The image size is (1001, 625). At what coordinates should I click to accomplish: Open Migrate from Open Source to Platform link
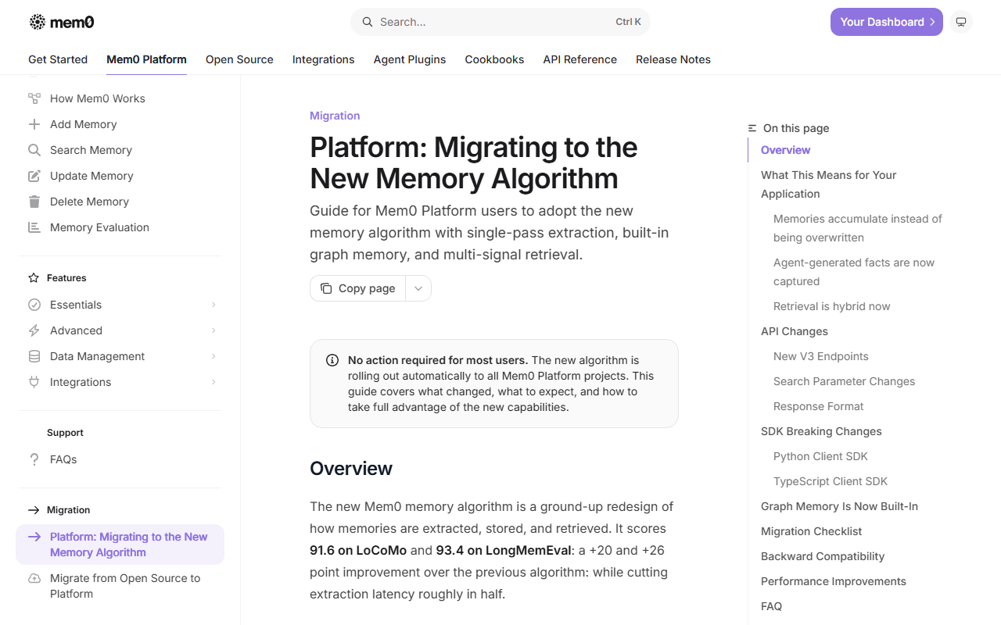tap(120, 586)
